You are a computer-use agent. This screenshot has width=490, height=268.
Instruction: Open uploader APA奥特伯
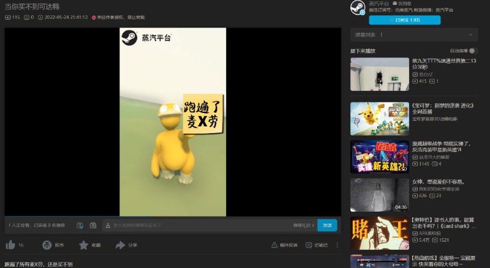pyautogui.click(x=430, y=233)
